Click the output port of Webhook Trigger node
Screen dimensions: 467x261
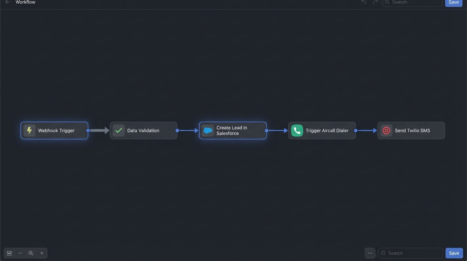click(88, 130)
